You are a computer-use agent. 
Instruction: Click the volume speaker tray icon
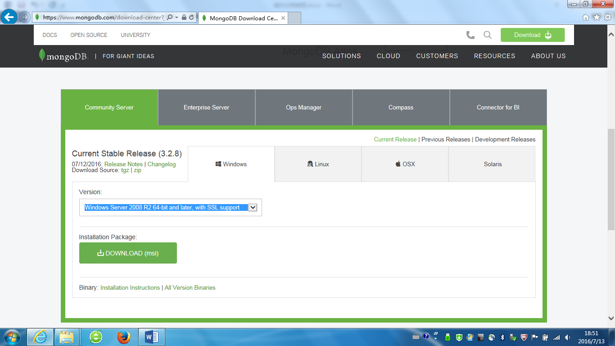[x=567, y=337]
